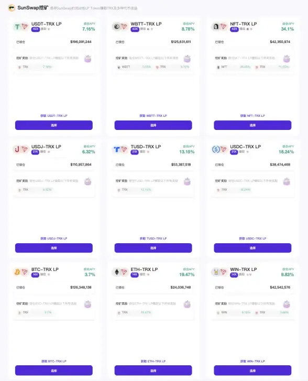Click the WBTT-TRX token pair icon

(120, 26)
